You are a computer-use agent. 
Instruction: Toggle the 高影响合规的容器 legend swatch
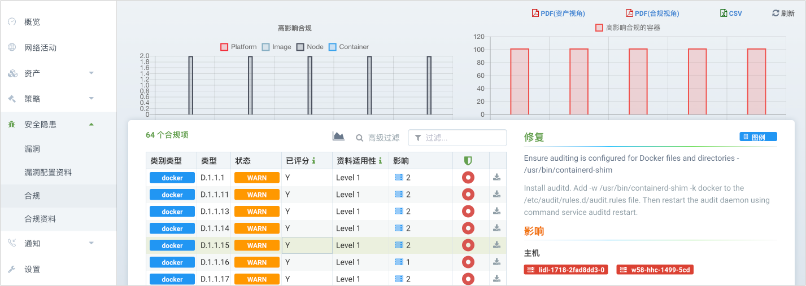click(599, 28)
